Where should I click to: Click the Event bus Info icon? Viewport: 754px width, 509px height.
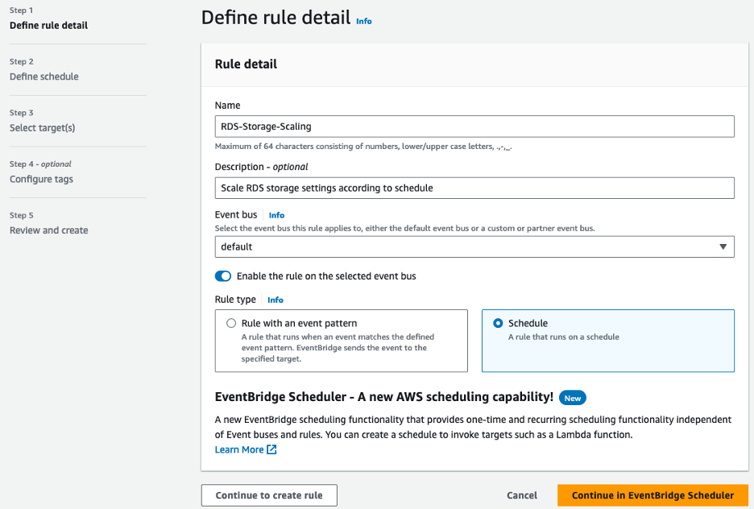tap(276, 215)
